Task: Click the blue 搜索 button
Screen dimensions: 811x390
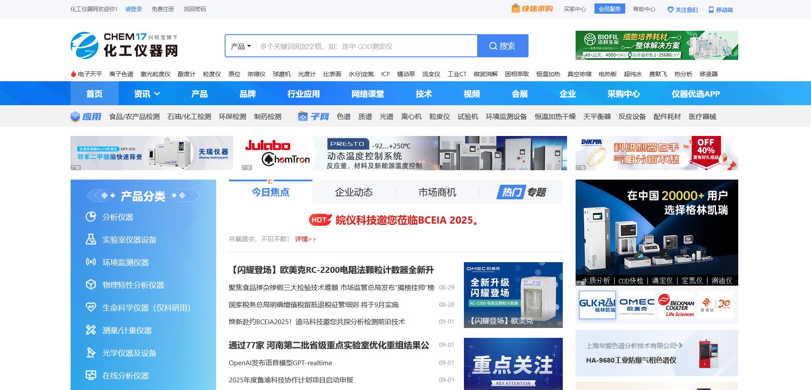Action: coord(503,46)
